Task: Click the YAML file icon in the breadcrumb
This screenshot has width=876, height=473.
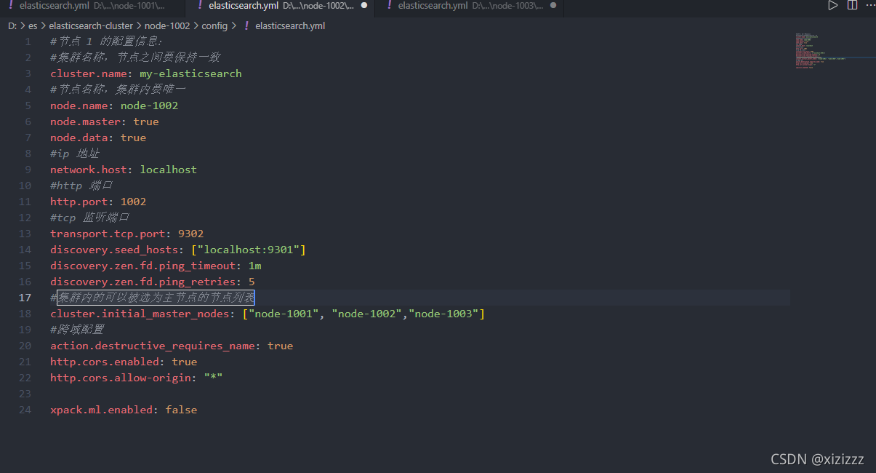Action: pyautogui.click(x=246, y=25)
